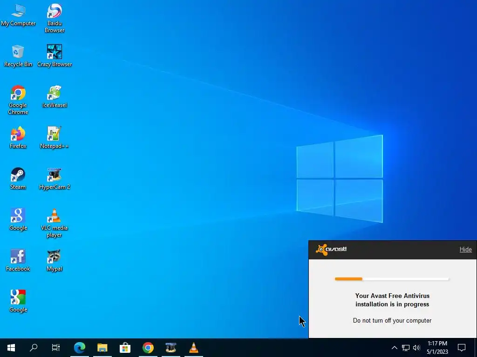Screen dimensions: 477x357
Task: Select the Steam desktop shortcut
Action: (18, 178)
